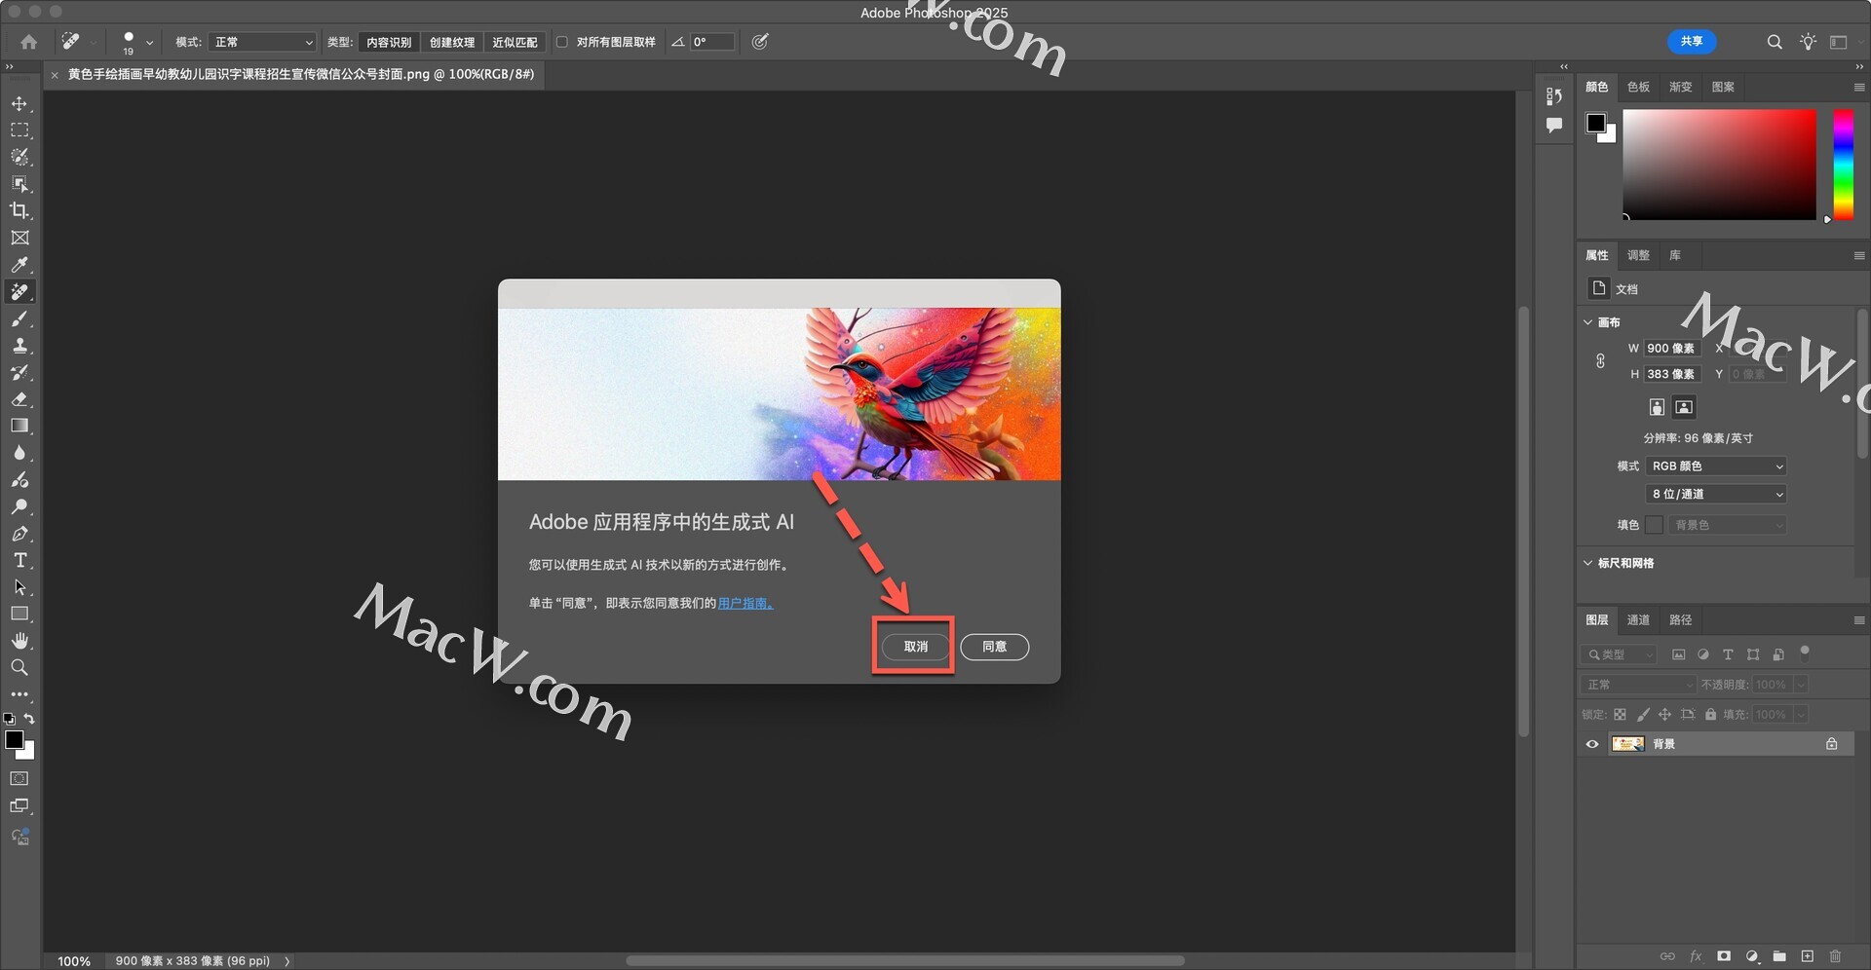Set canvas to portrait orientation
1871x970 pixels.
[x=1657, y=407]
